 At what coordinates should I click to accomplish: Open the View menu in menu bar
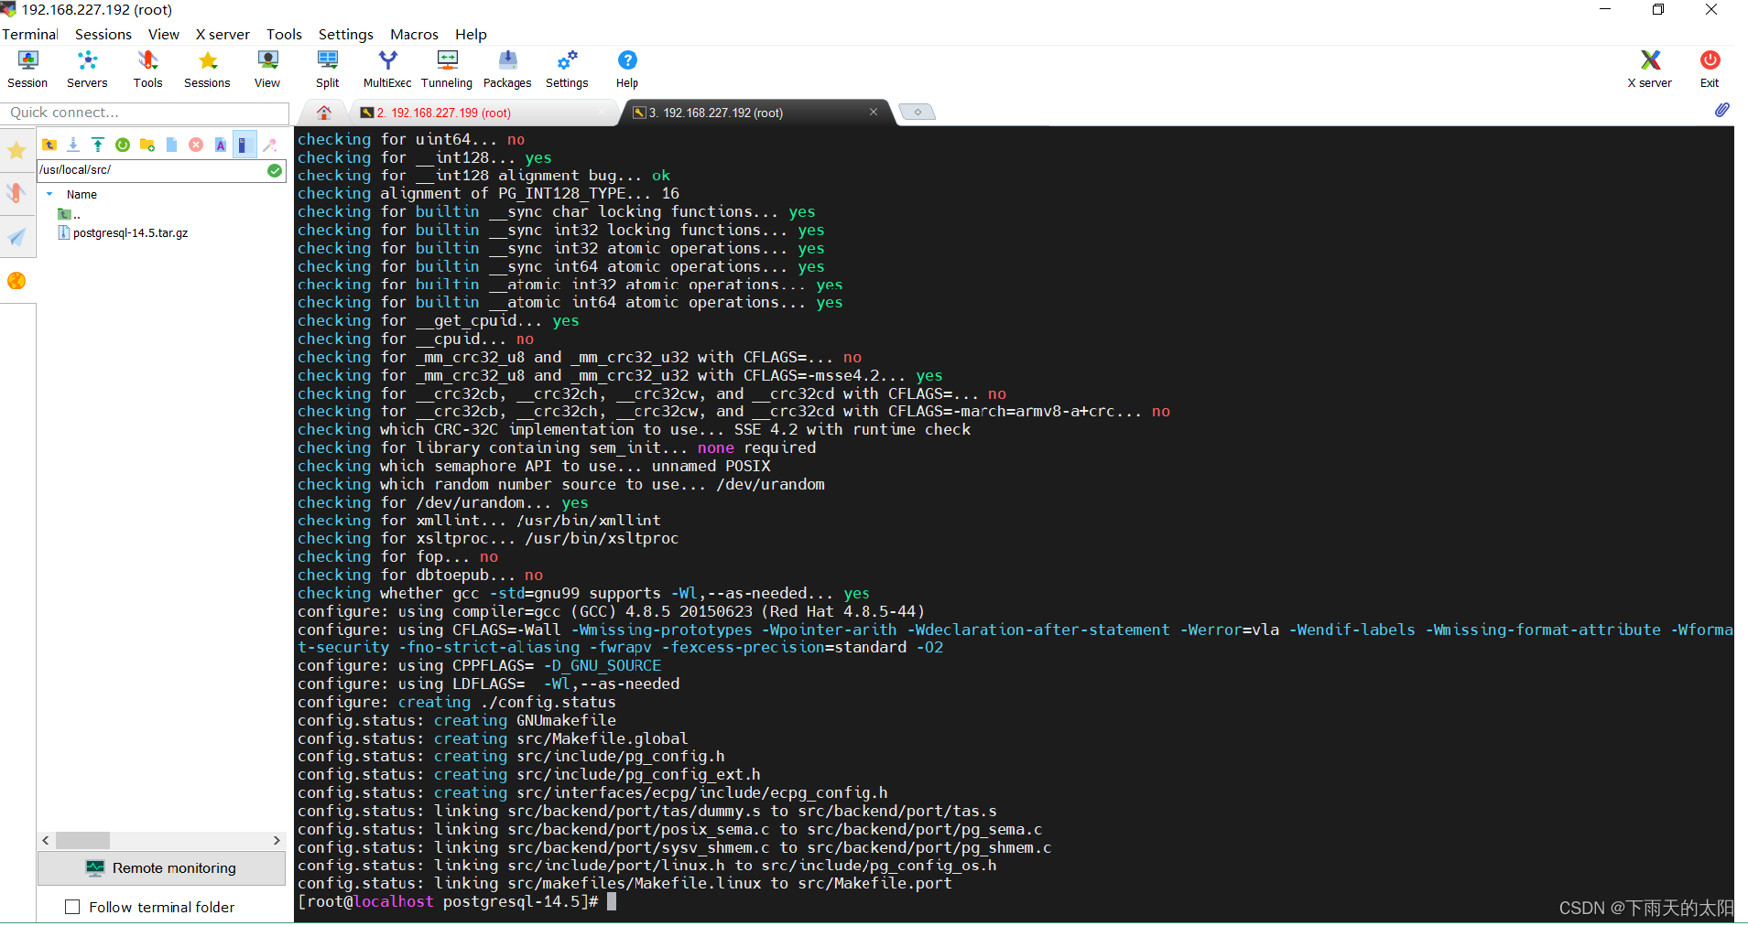point(164,34)
